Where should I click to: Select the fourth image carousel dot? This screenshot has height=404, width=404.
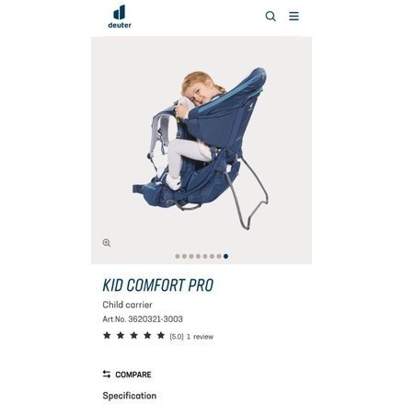pos(198,256)
